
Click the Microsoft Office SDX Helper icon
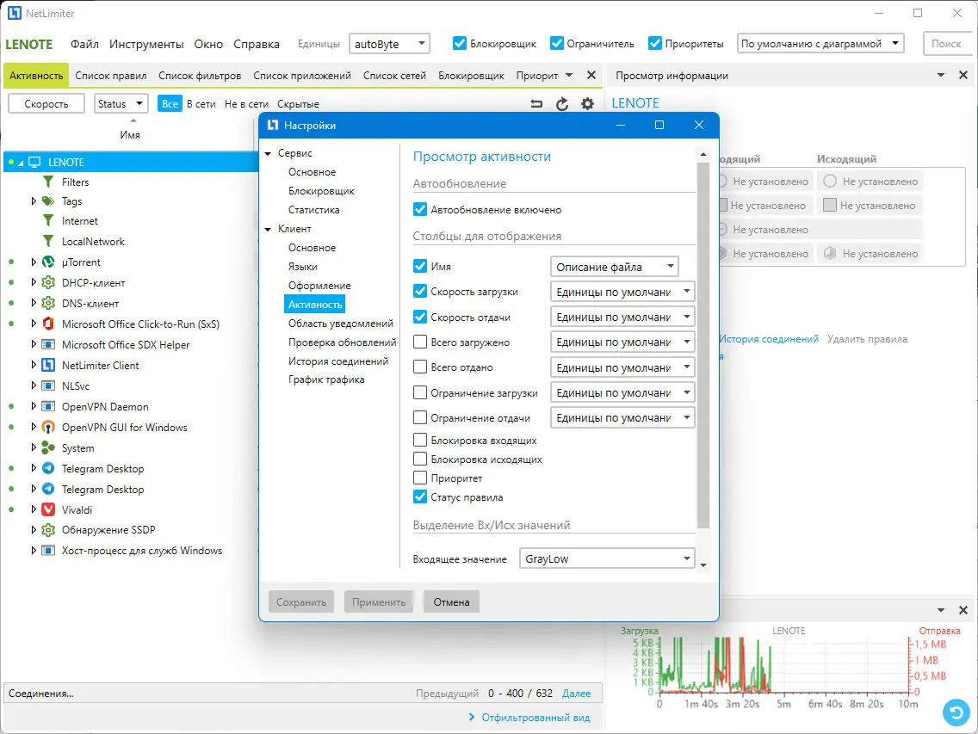(x=48, y=344)
